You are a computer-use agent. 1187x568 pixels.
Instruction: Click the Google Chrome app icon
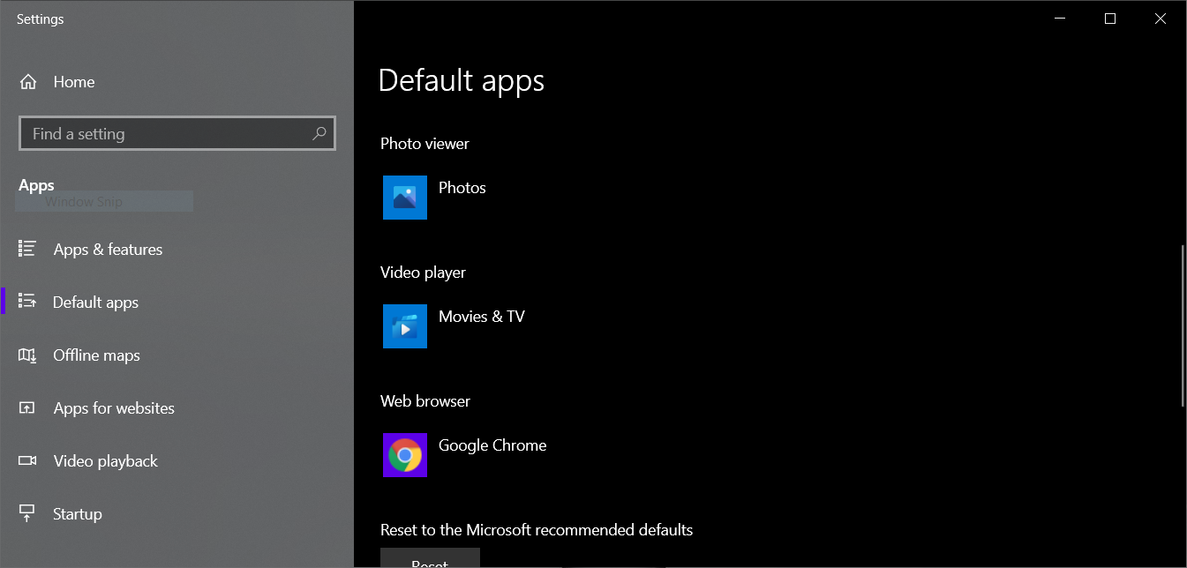(405, 455)
